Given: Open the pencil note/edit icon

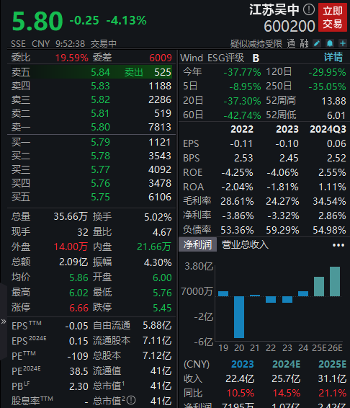Looking at the screenshot, I should click(x=317, y=43).
